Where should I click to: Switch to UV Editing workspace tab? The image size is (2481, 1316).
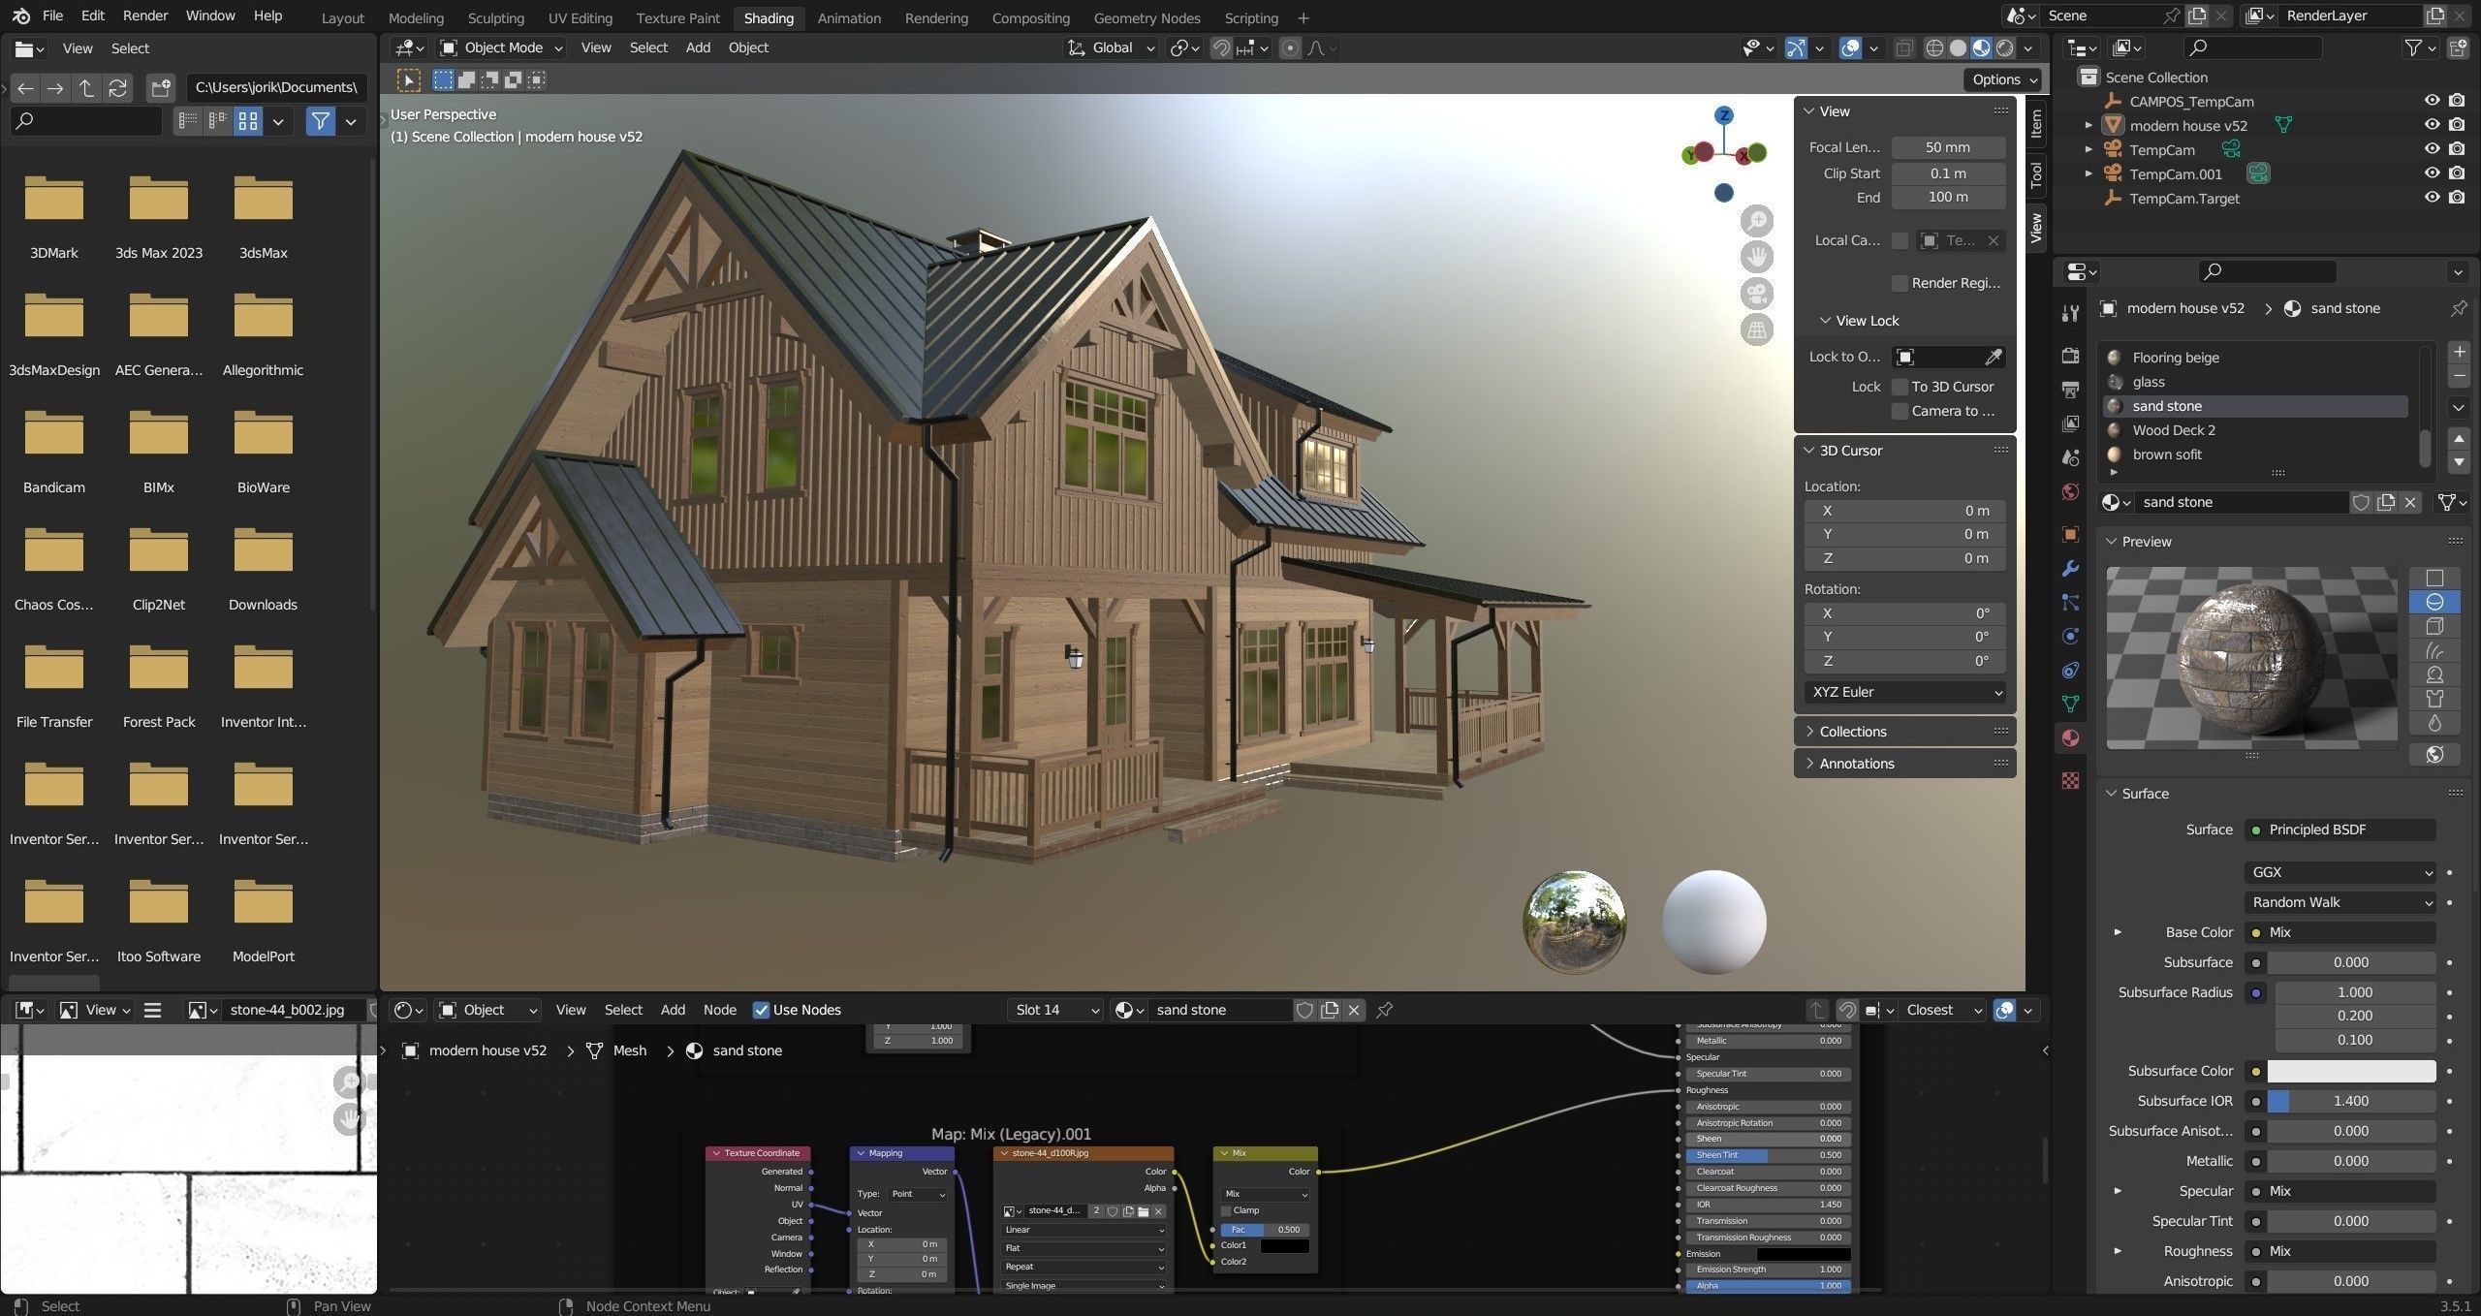tap(580, 17)
